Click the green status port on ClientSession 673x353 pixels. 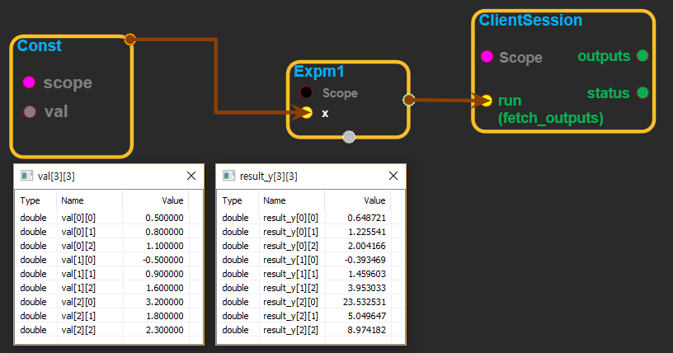(642, 92)
